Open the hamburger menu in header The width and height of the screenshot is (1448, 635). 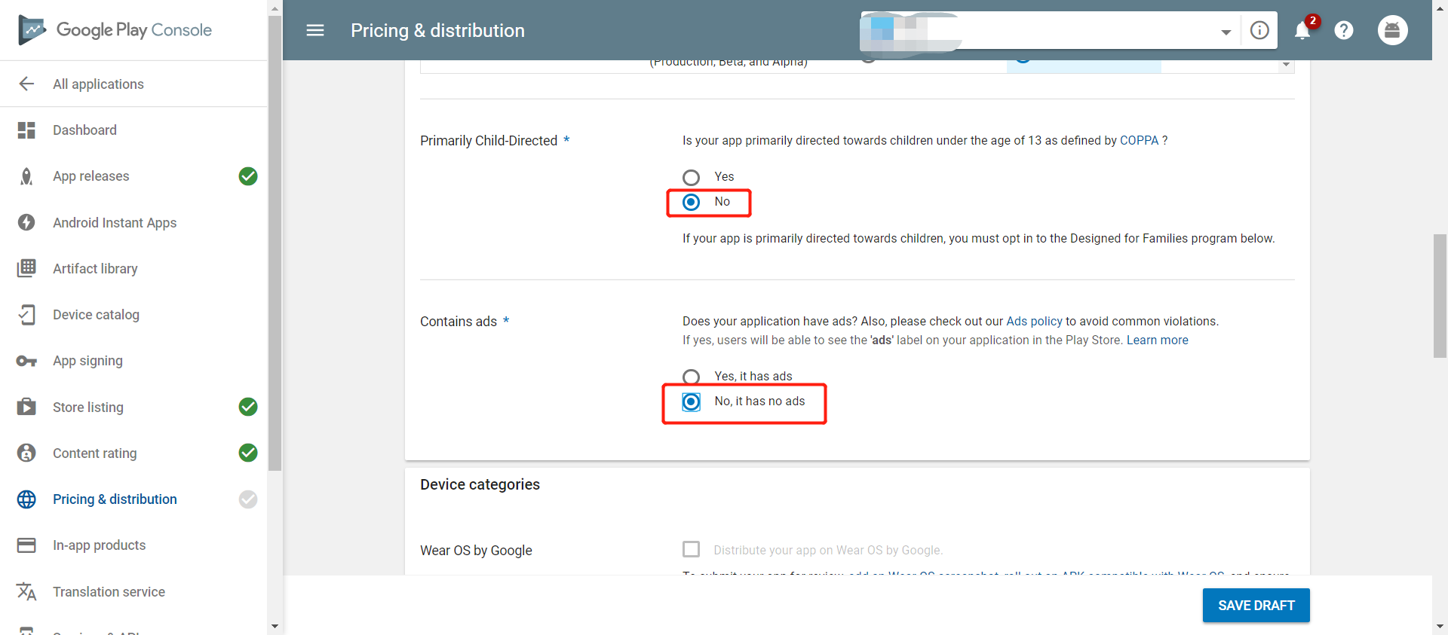coord(315,30)
